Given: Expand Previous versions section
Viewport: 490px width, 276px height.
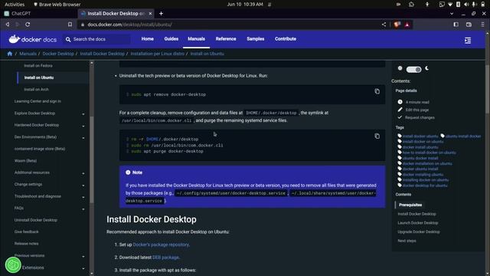Looking at the screenshot, I should click(x=83, y=256).
